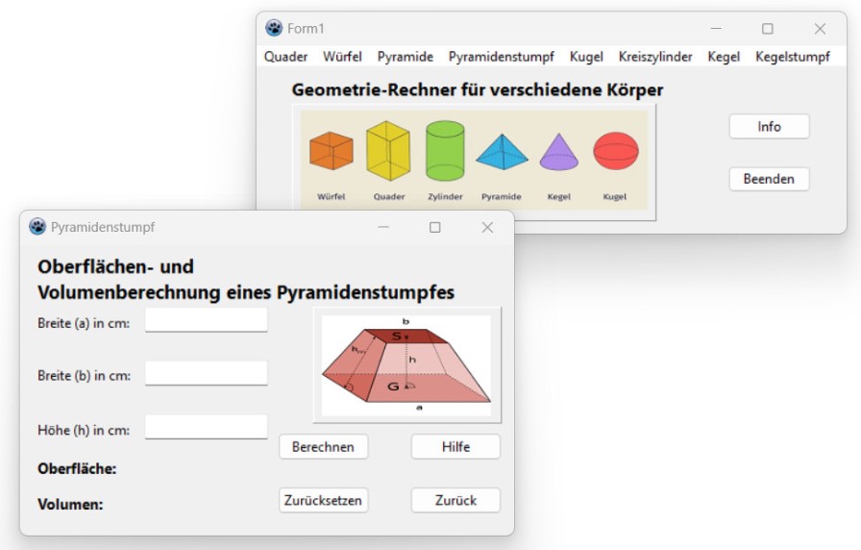Image resolution: width=861 pixels, height=550 pixels.
Task: Close the Form1 window
Action: (x=820, y=29)
